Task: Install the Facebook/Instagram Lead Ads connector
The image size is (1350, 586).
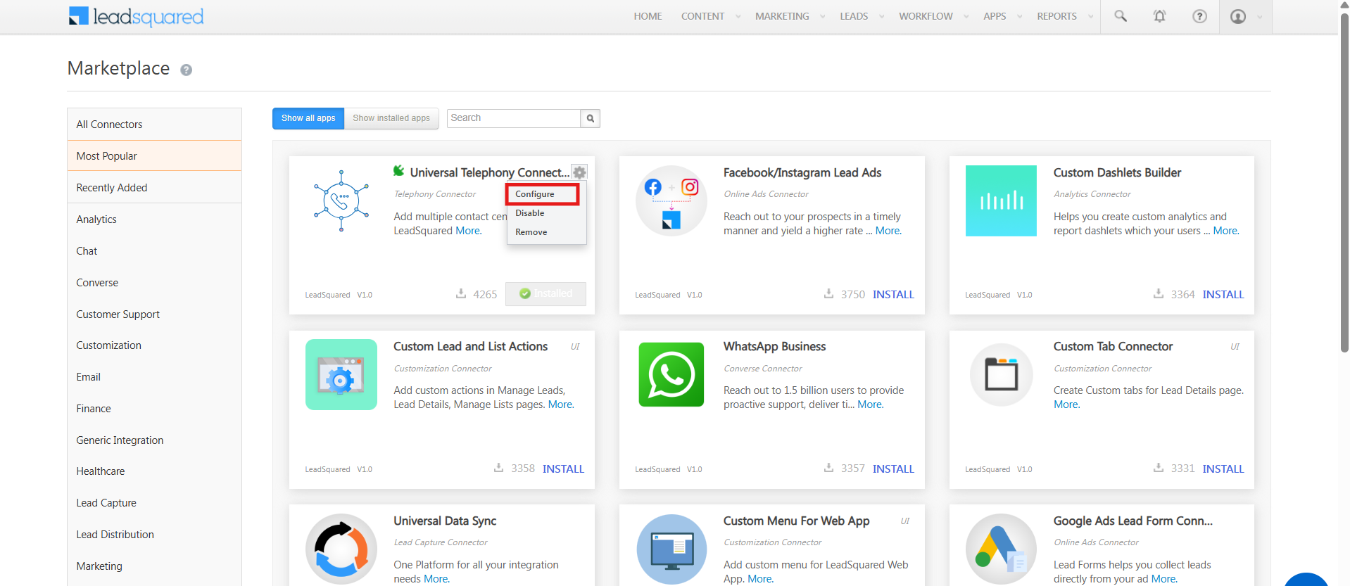Action: tap(893, 295)
